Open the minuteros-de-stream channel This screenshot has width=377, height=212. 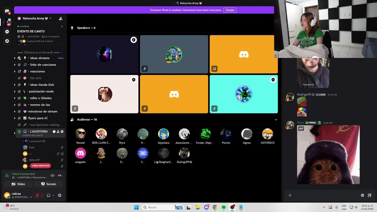[40, 111]
